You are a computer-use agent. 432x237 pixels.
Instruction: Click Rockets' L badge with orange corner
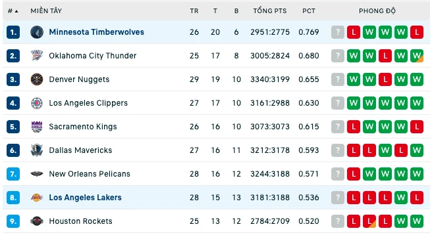click(369, 221)
